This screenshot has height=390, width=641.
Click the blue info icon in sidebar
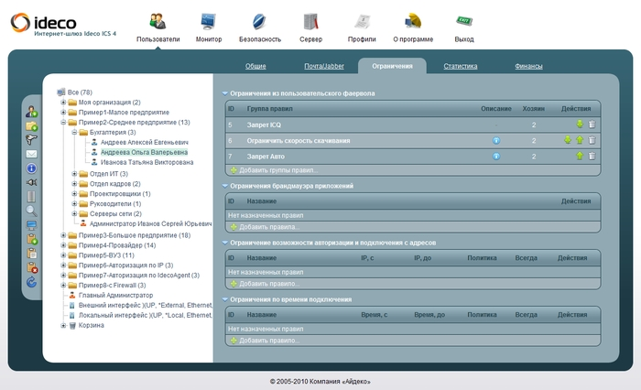32,168
